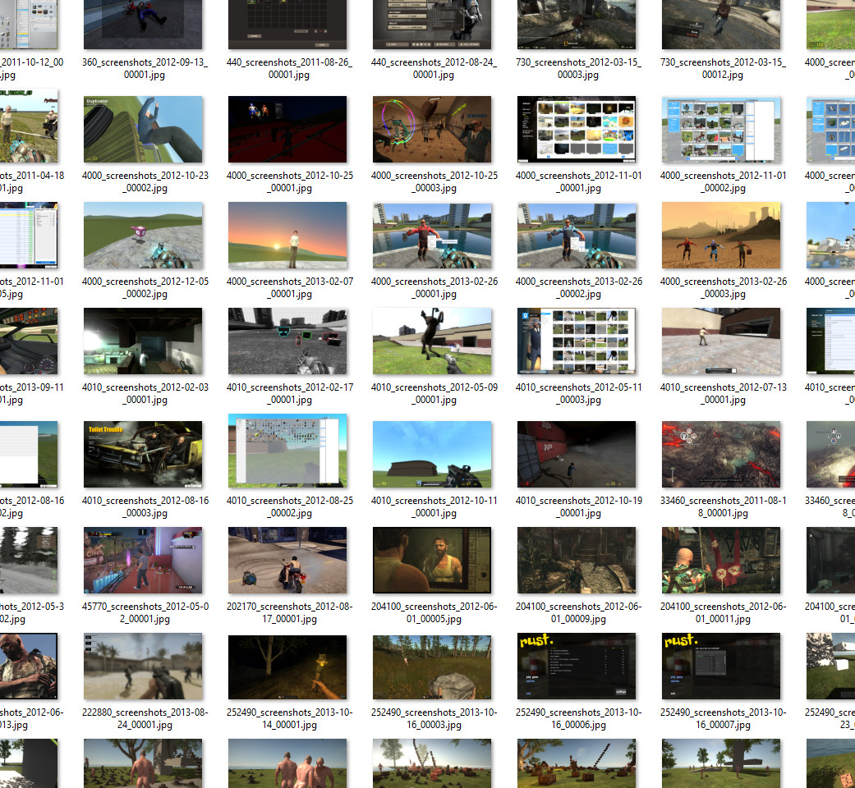Select thumbnail of 4000_screenshots_2013-02-26_00001.jpg
855x788 pixels.
[432, 236]
